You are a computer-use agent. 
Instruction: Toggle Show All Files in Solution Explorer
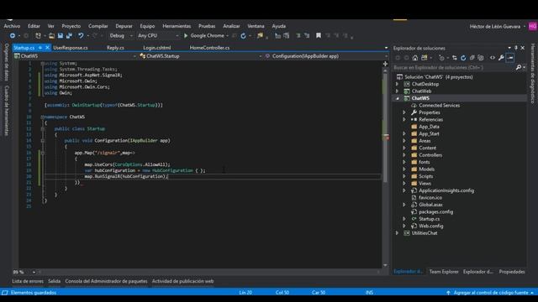coord(481,58)
